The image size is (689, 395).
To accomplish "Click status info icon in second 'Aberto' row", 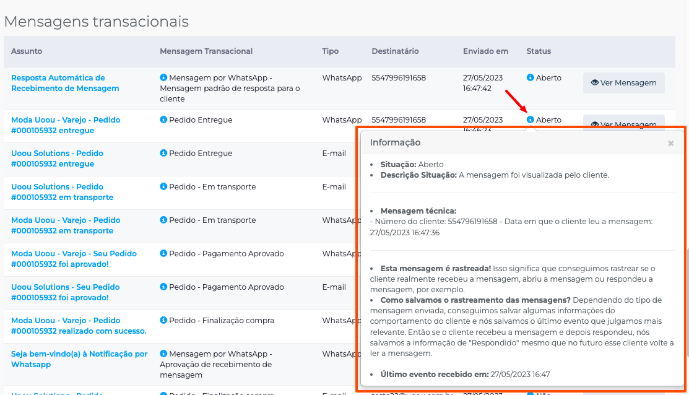I will (x=531, y=119).
